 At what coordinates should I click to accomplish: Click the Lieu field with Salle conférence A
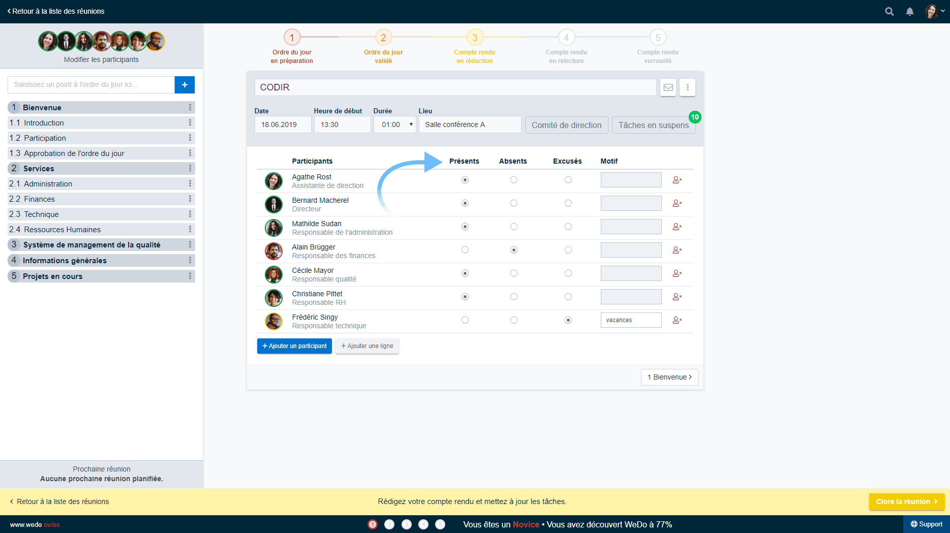pyautogui.click(x=469, y=124)
